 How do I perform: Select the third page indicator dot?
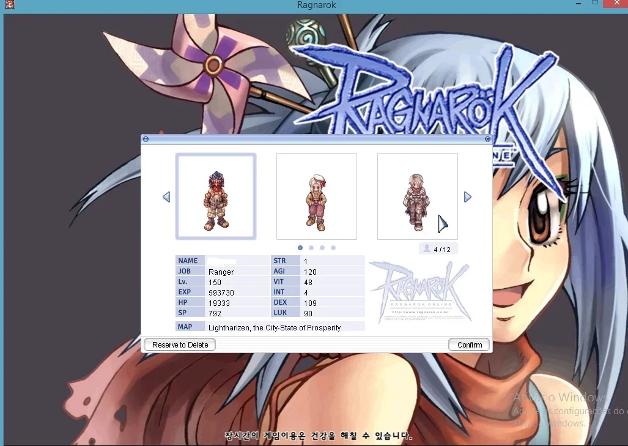322,248
